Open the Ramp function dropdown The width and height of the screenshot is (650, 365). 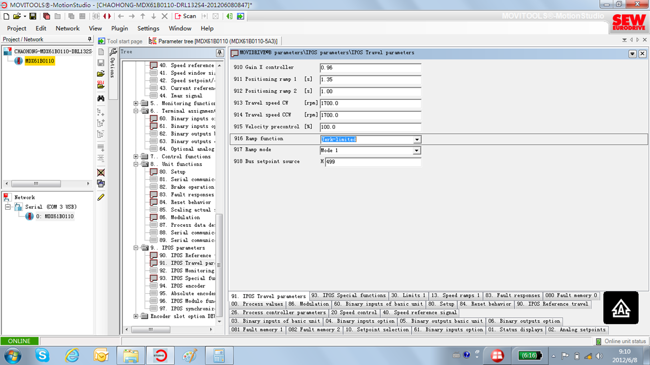(417, 140)
